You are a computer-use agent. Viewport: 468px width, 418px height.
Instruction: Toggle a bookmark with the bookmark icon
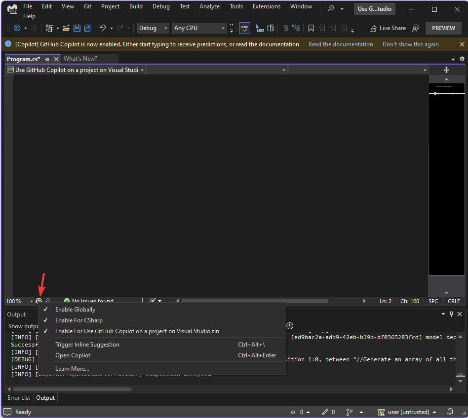311,28
